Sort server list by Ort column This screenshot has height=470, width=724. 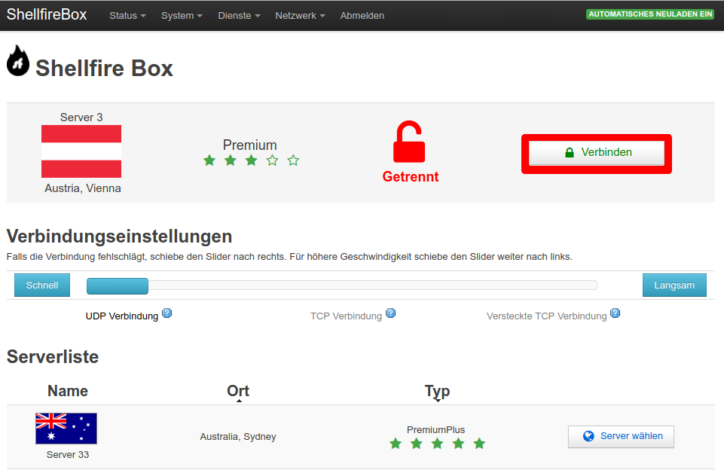(x=238, y=391)
